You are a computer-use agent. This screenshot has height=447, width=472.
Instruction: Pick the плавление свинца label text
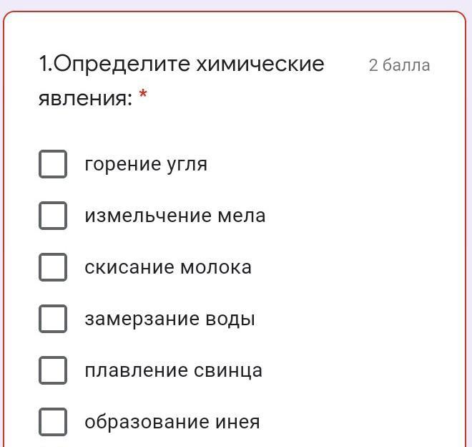click(x=173, y=370)
